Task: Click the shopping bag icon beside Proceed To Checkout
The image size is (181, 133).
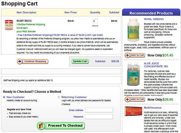Action: [x=41, y=125]
